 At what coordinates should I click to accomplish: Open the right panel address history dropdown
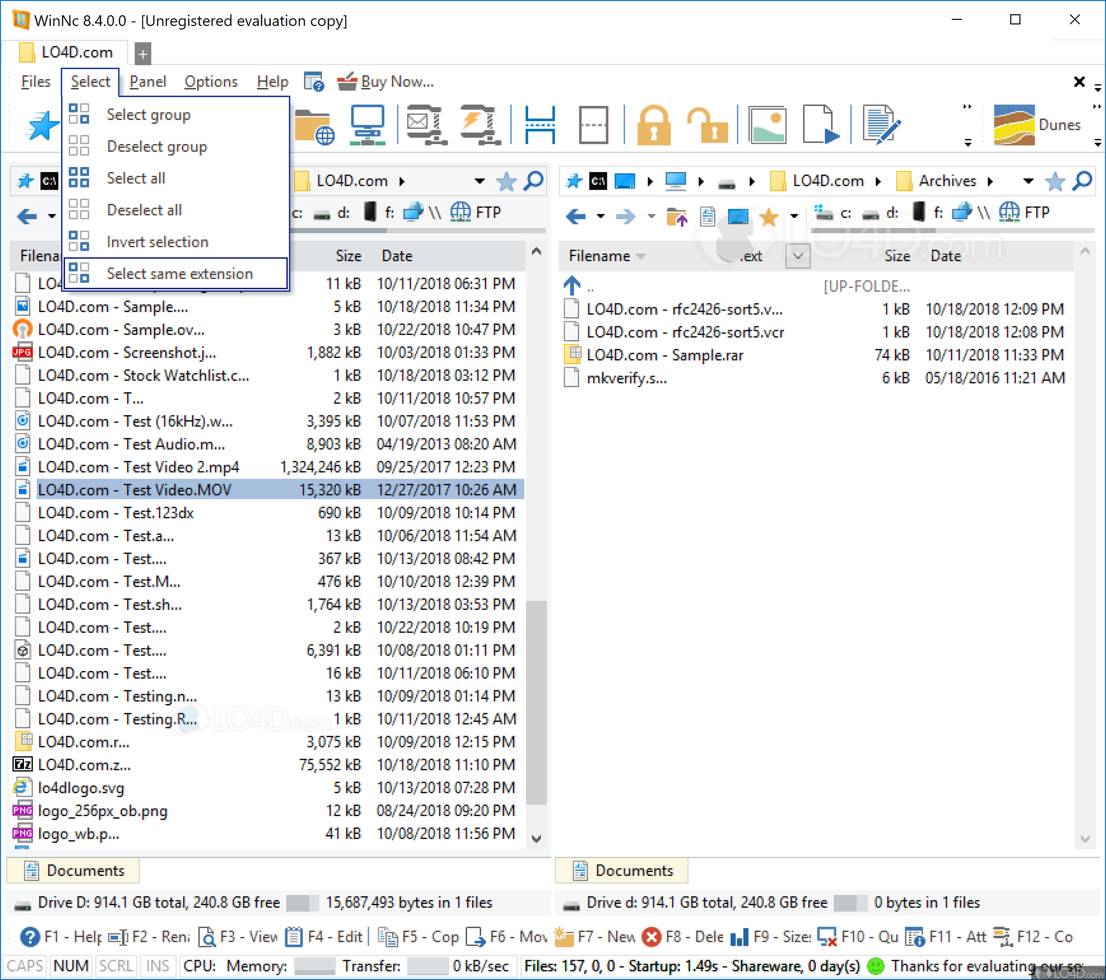click(x=1028, y=181)
